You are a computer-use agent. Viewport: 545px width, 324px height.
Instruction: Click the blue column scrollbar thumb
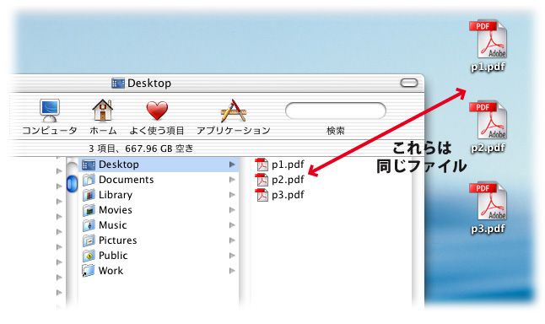point(72,184)
